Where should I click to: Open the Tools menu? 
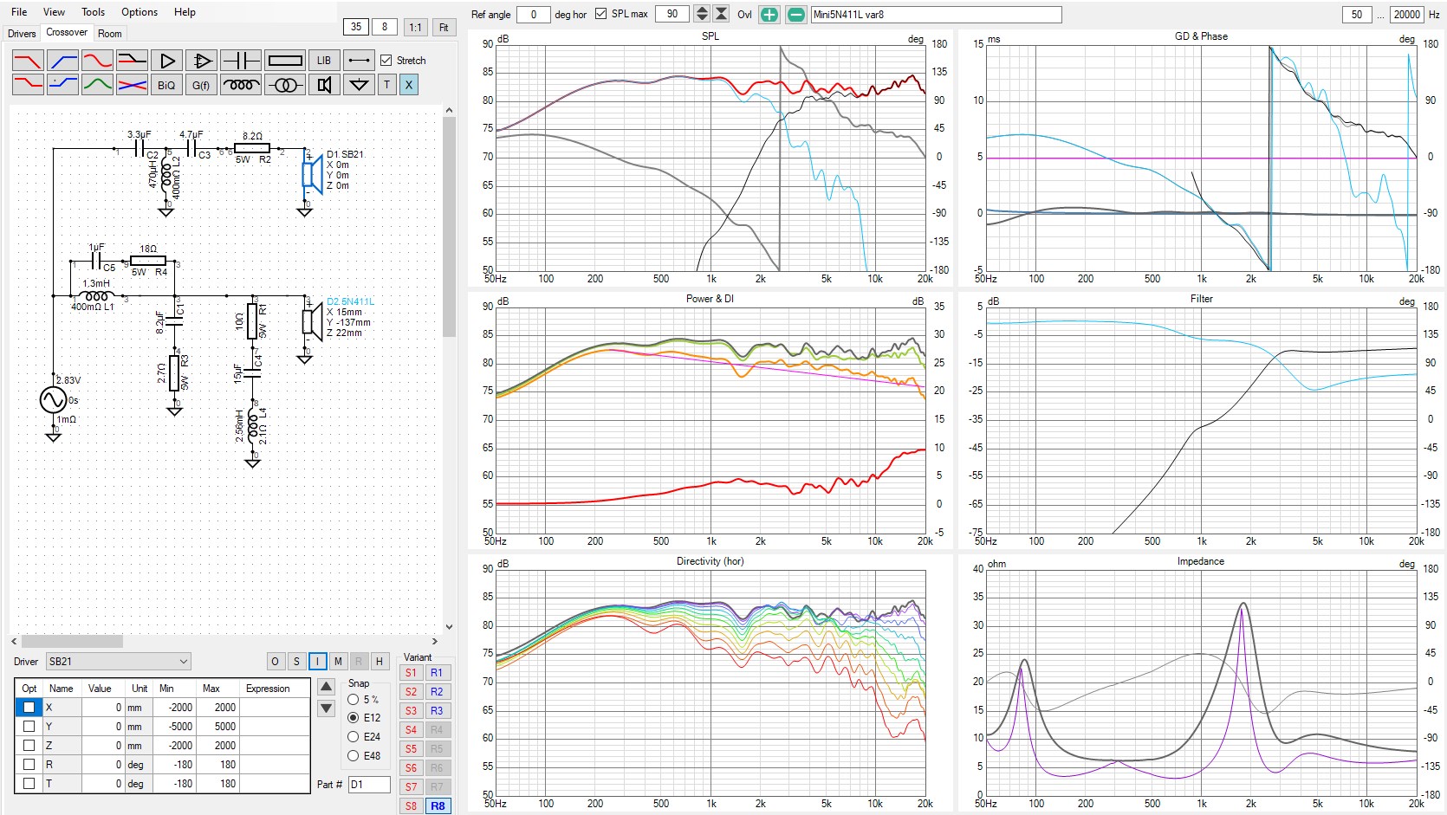point(93,12)
